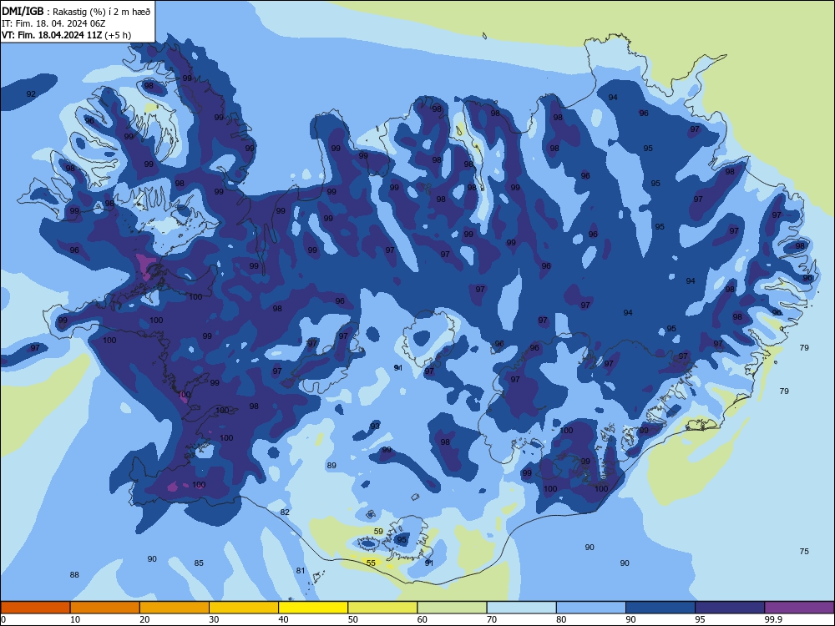Select the amber 30–40 legend swatch
Screen dimensions: 835x626
coord(244,608)
